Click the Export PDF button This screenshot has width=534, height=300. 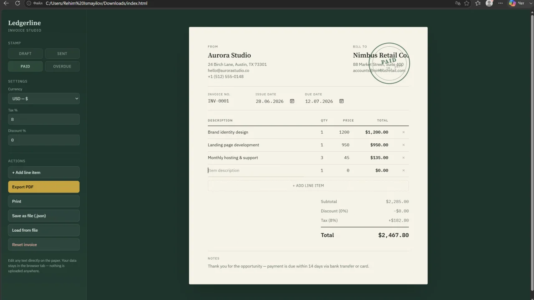[x=44, y=187]
